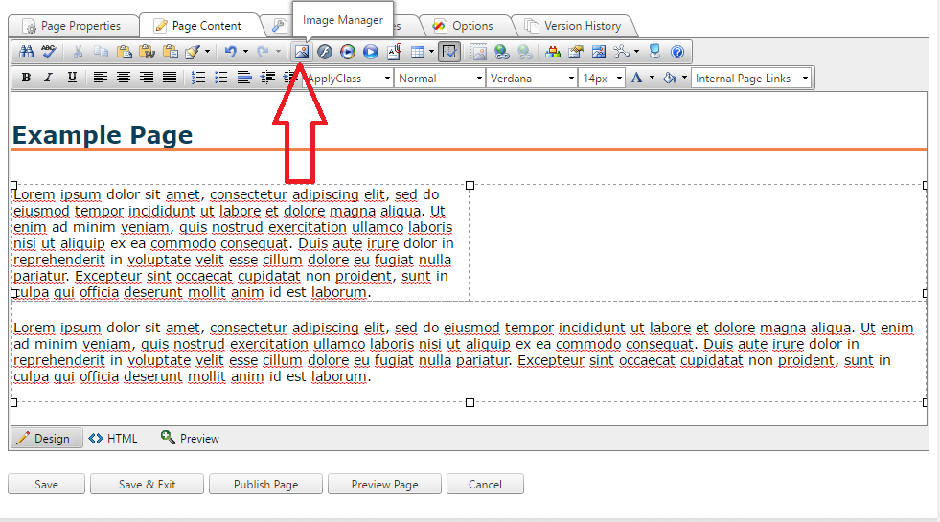Insert a hyperlink with Link Manager

tap(501, 53)
